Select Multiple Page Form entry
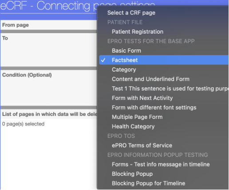The height and width of the screenshot is (190, 229). pyautogui.click(x=164, y=117)
